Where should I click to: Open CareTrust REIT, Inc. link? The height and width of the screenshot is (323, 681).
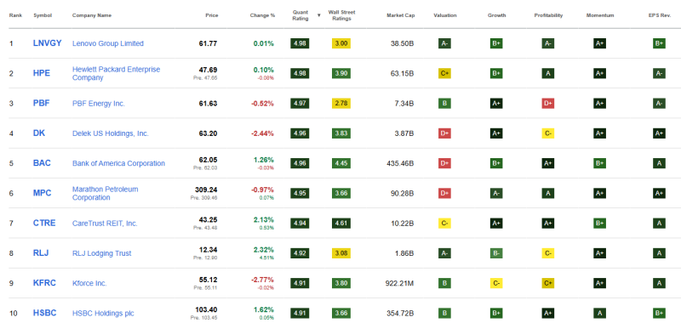[105, 223]
